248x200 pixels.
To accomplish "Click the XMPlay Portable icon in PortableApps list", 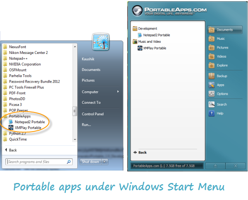I will (140, 48).
